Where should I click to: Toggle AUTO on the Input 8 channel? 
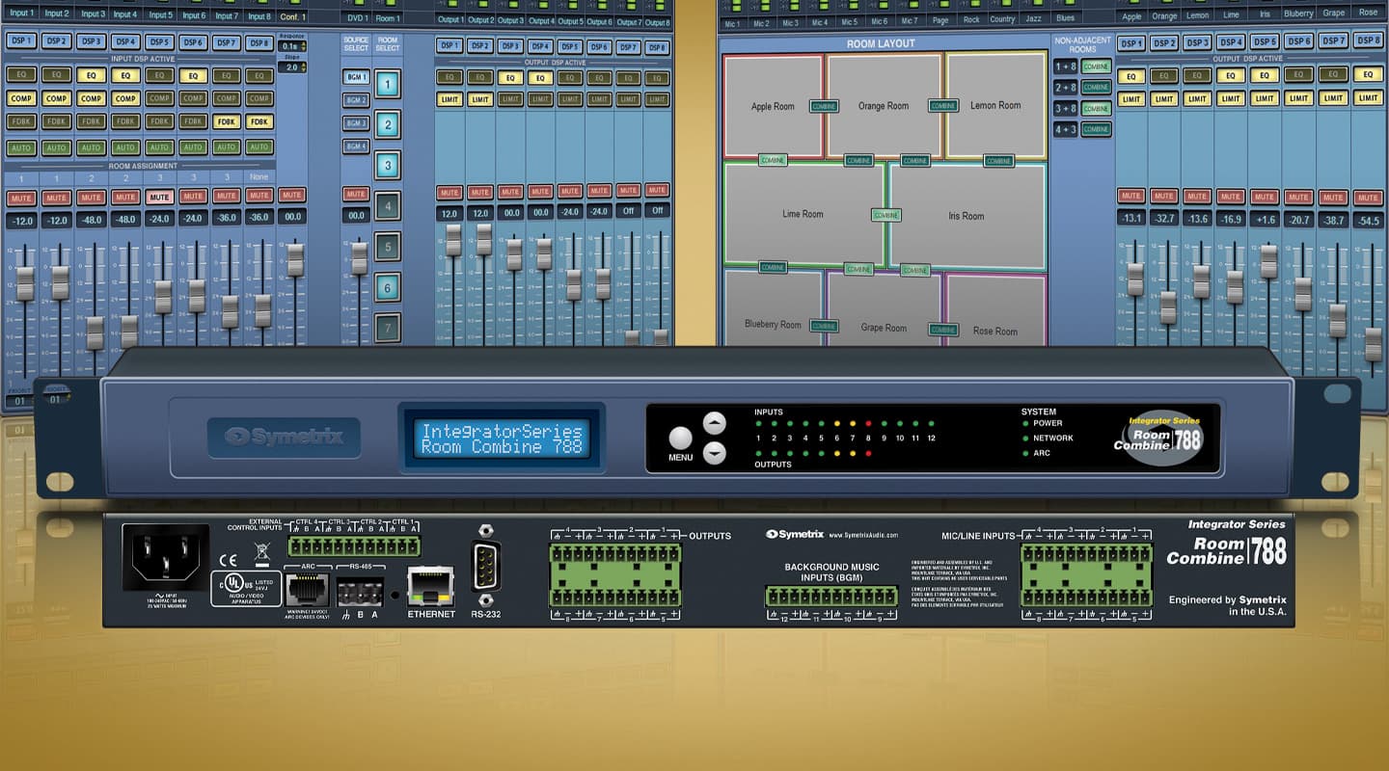[259, 147]
